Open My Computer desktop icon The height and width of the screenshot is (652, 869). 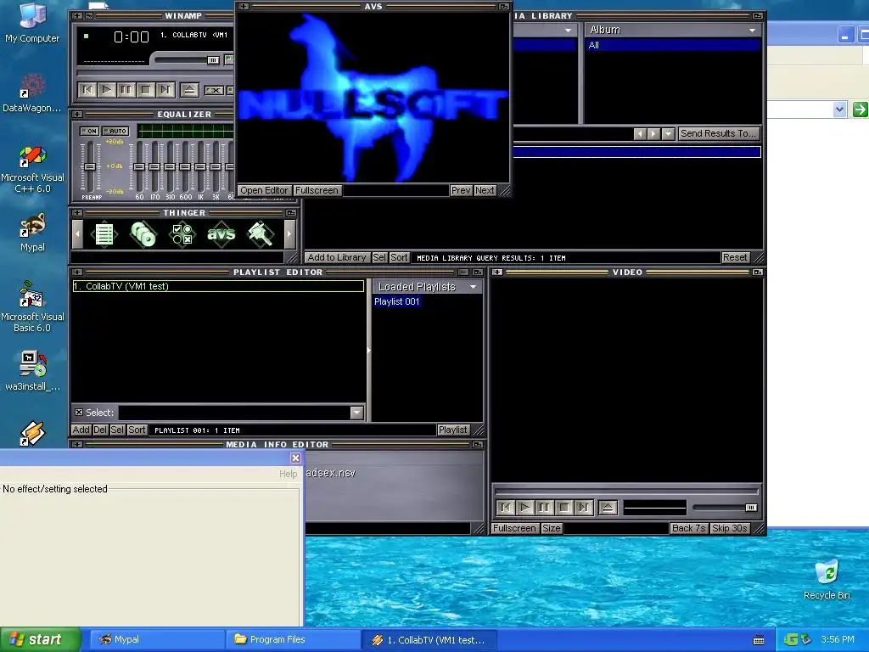(32, 23)
